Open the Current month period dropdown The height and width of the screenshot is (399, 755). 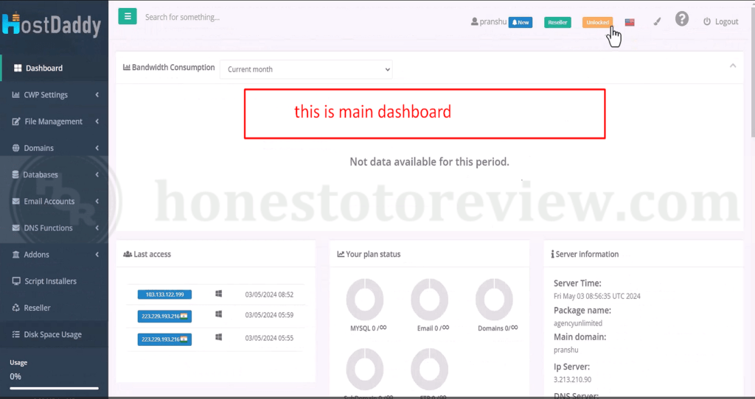306,69
